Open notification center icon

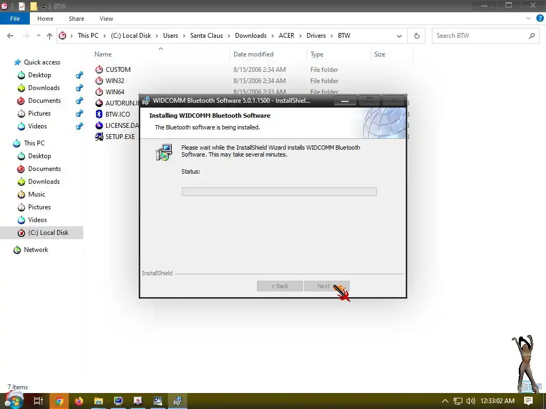(528, 401)
